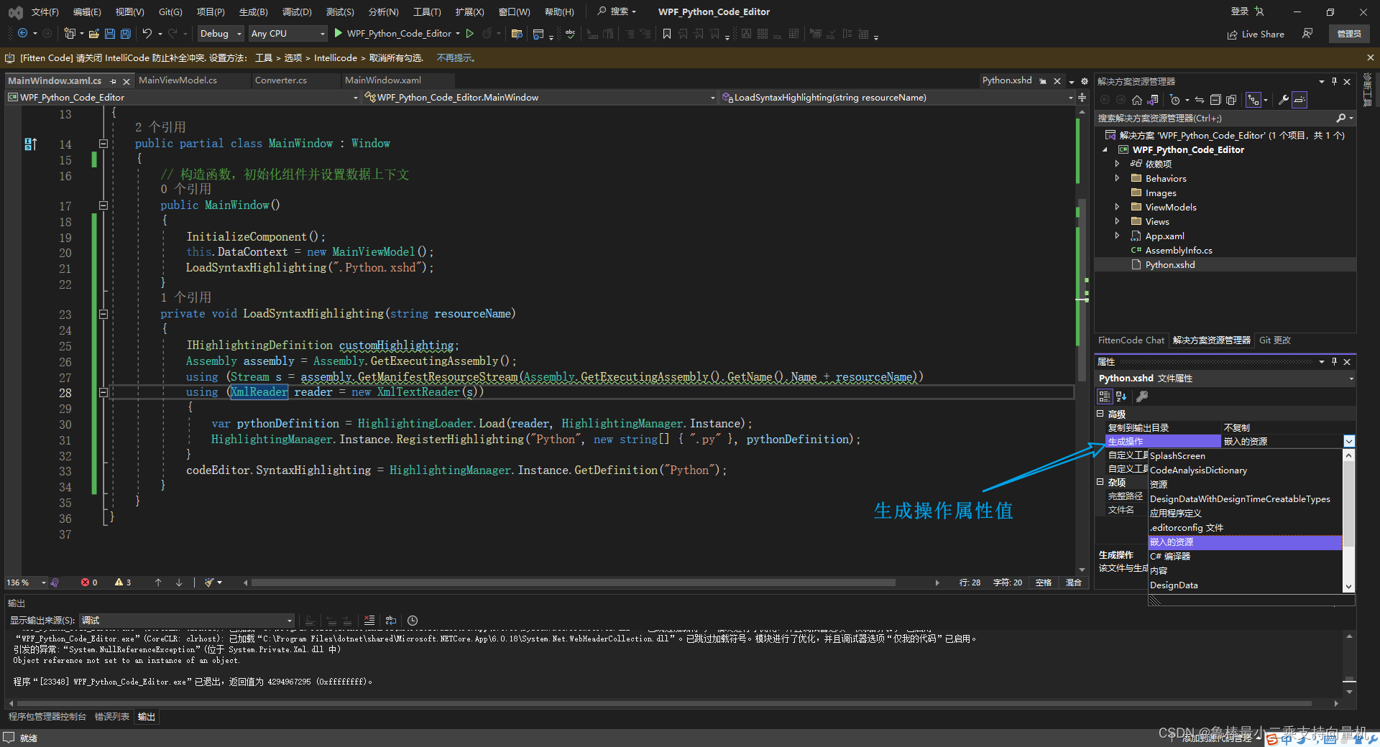Expand the Behaviors folder
Viewport: 1380px width, 747px height.
1117,178
